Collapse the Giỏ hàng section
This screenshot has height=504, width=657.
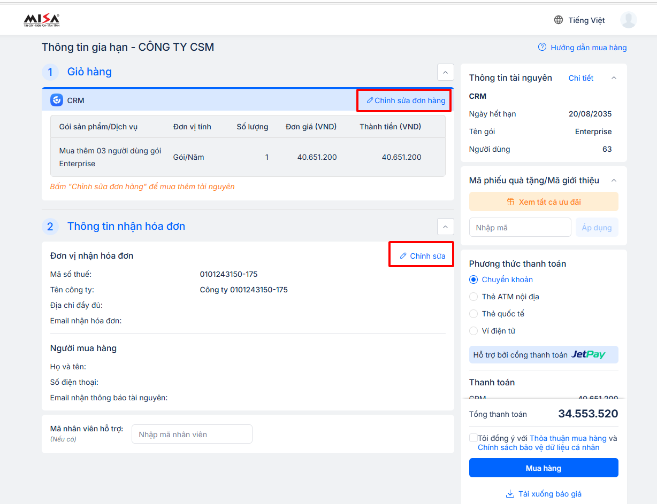point(445,72)
